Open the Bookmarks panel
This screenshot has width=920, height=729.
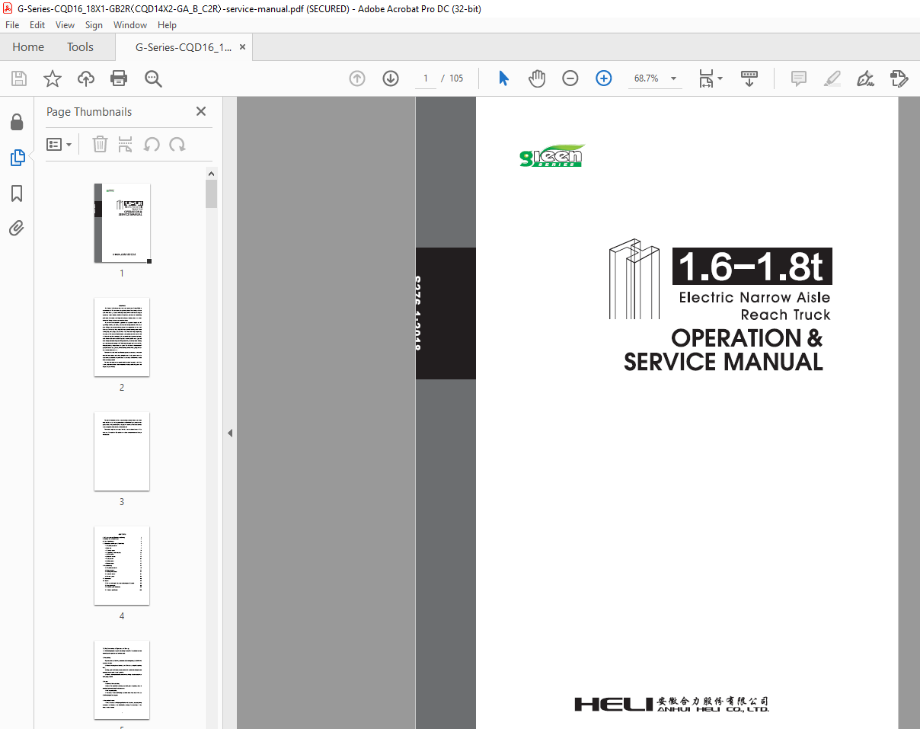click(x=17, y=193)
